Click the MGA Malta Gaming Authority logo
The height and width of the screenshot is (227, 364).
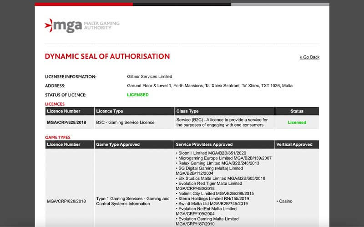click(x=82, y=25)
